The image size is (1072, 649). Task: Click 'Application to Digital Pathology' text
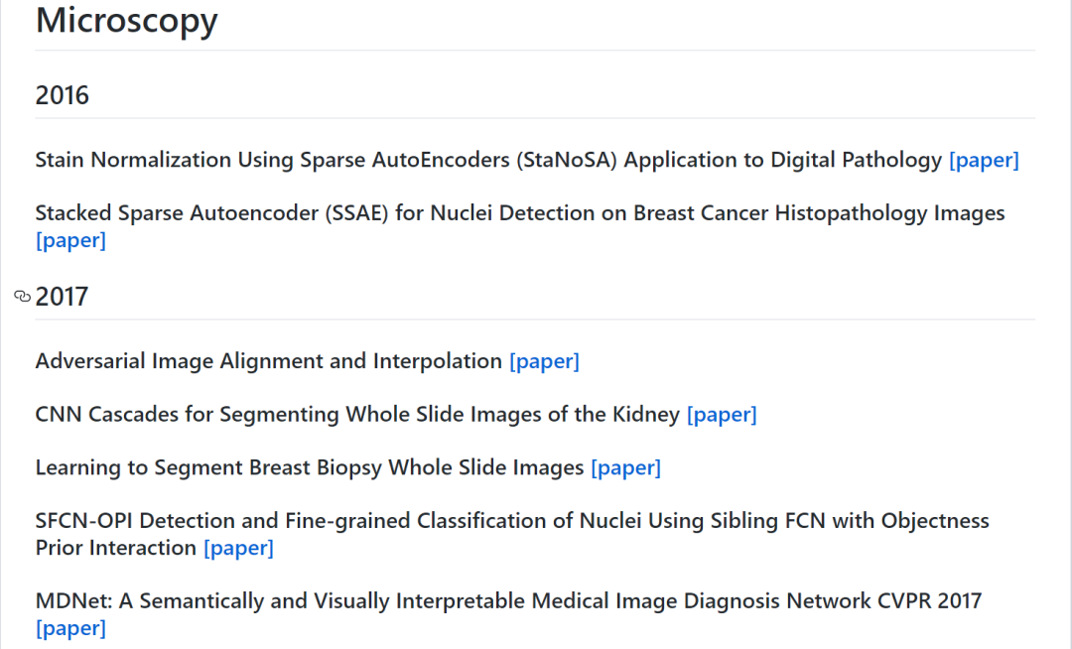tap(783, 160)
